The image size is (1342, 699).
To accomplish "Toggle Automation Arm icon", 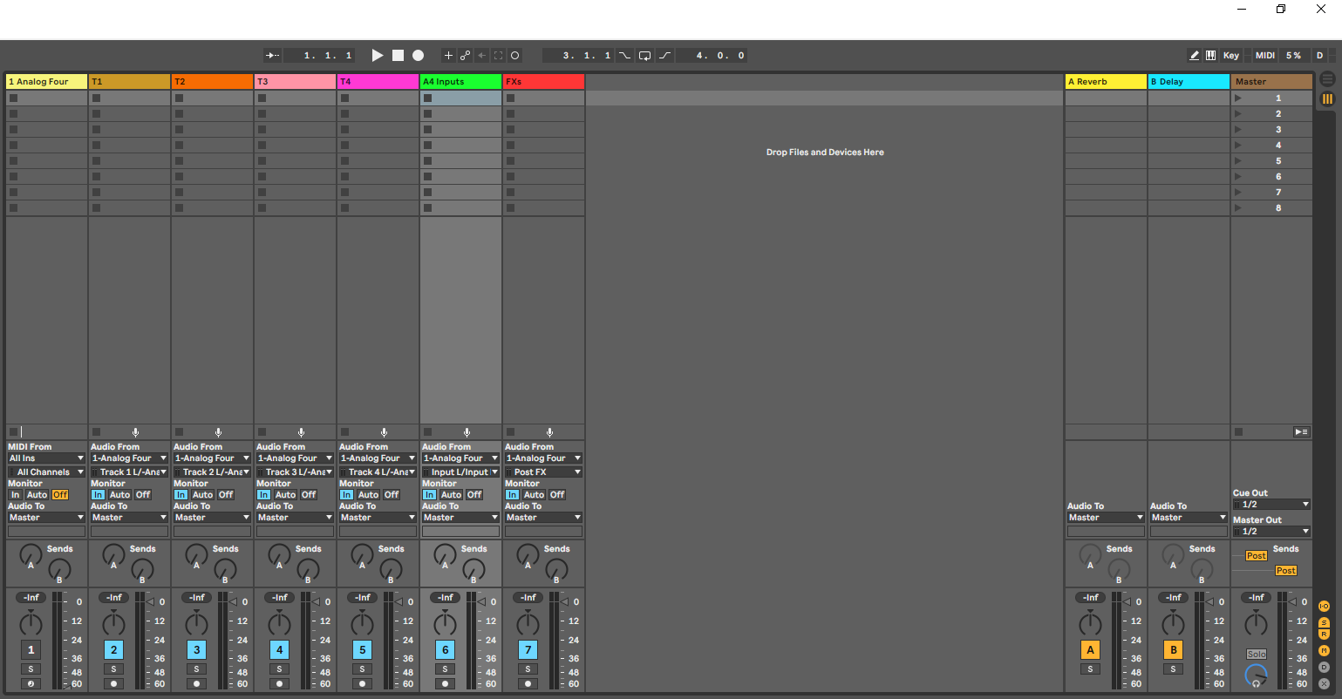I will click(465, 55).
